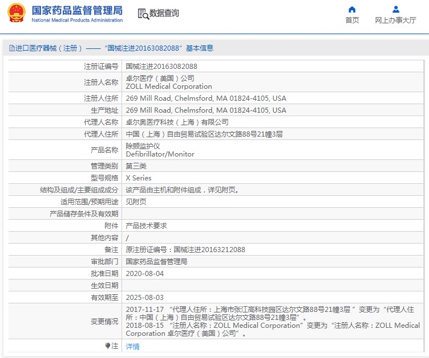Image resolution: width=429 pixels, height=358 pixels.
Task: Select the 代理人住所 address value
Action: pos(204,134)
